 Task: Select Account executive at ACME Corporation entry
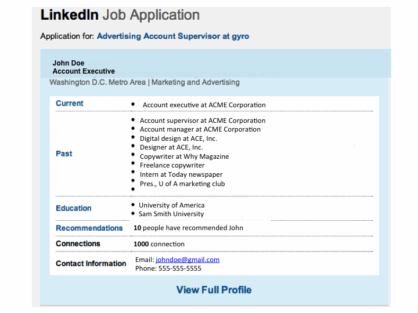(x=204, y=105)
